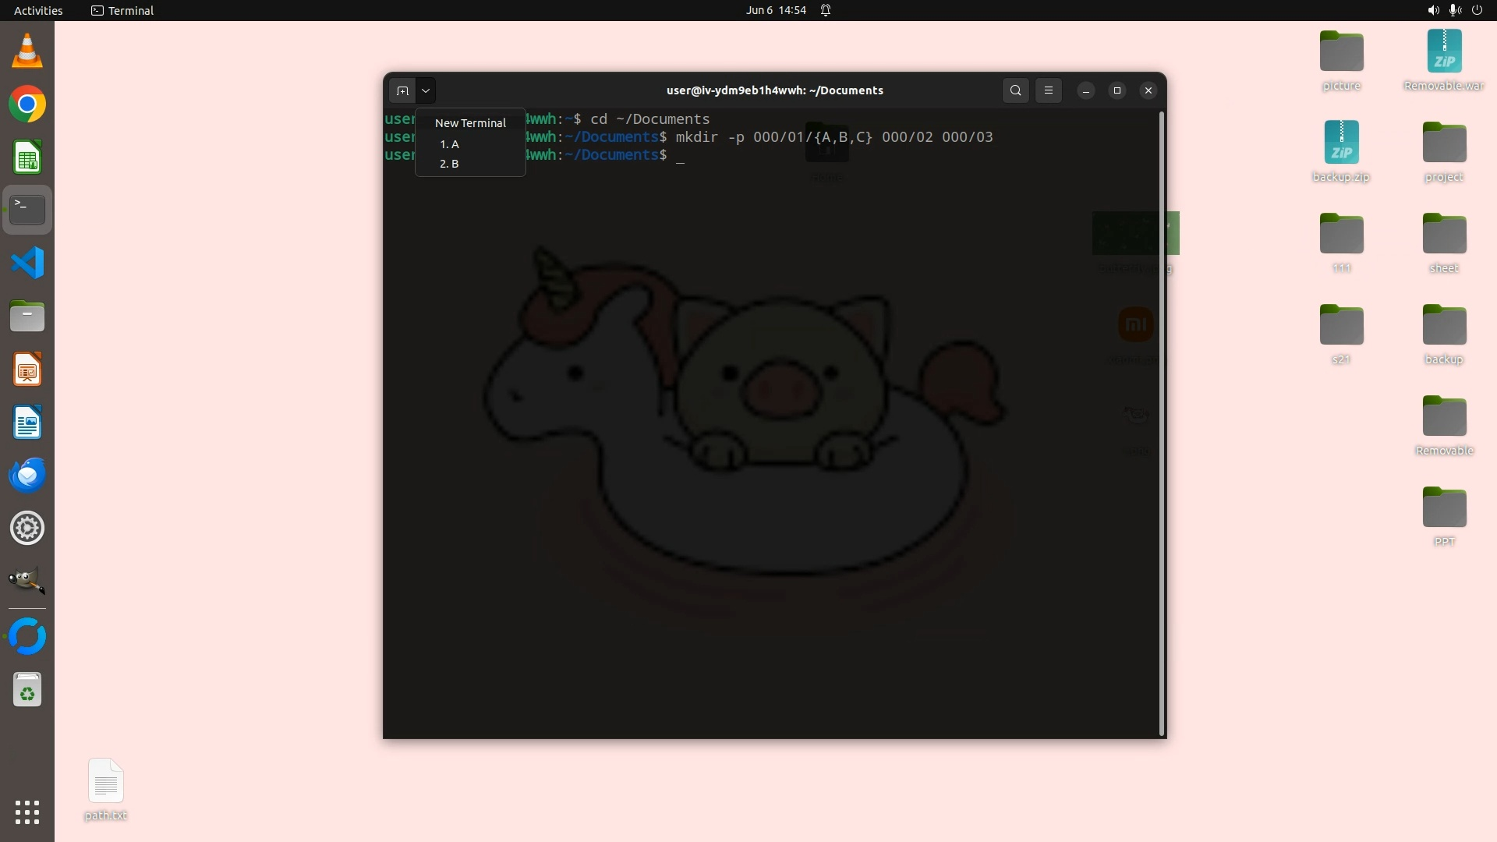Image resolution: width=1497 pixels, height=842 pixels.
Task: Launch Visual Studio Code from the dock
Action: click(x=27, y=263)
